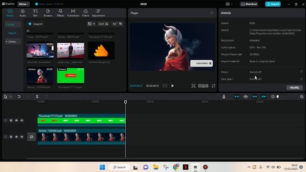
Task: Hide the Thumbnail YT track
Action: 16,120
